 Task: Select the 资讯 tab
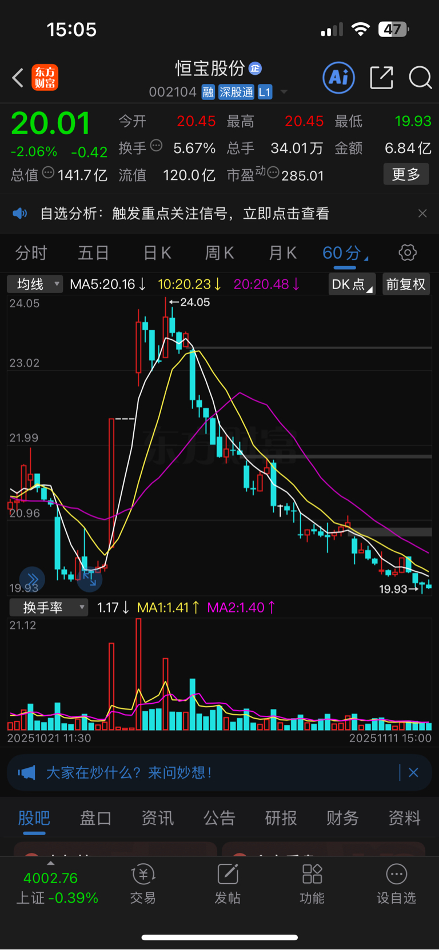(157, 818)
